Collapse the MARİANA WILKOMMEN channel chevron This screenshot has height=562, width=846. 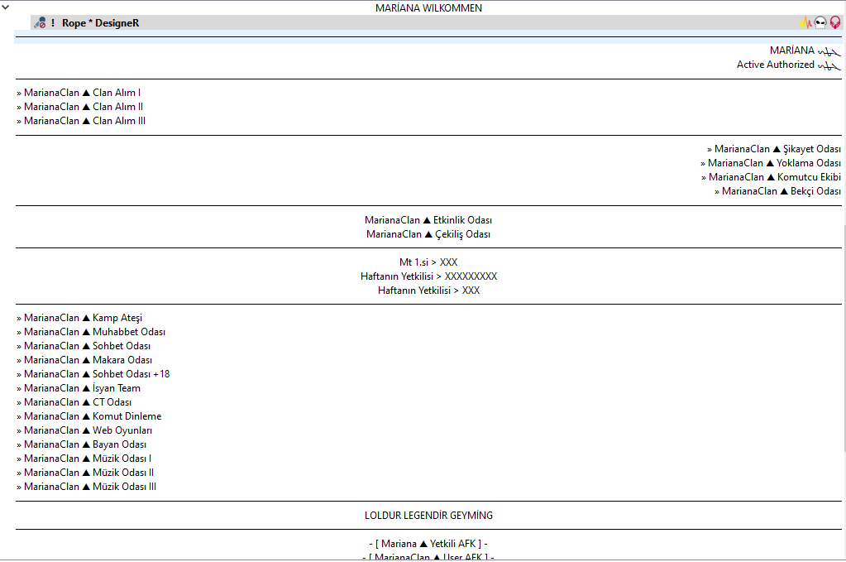(6, 7)
